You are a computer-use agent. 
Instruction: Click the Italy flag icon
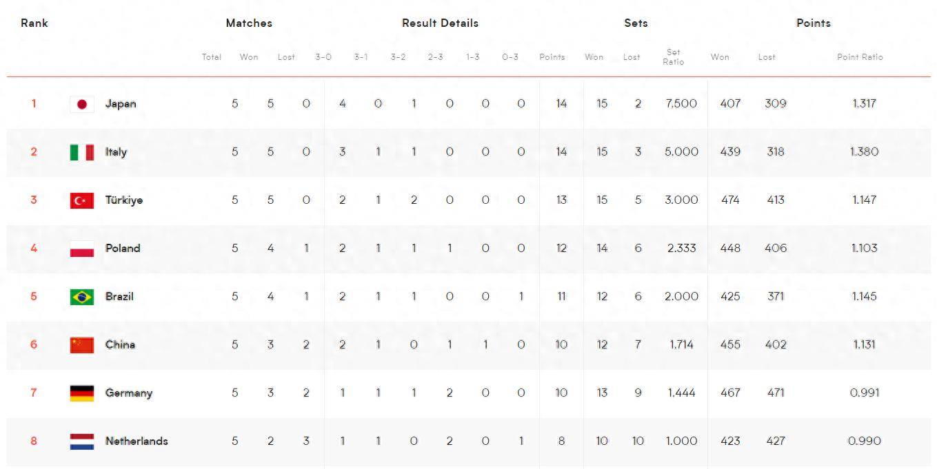(x=82, y=152)
